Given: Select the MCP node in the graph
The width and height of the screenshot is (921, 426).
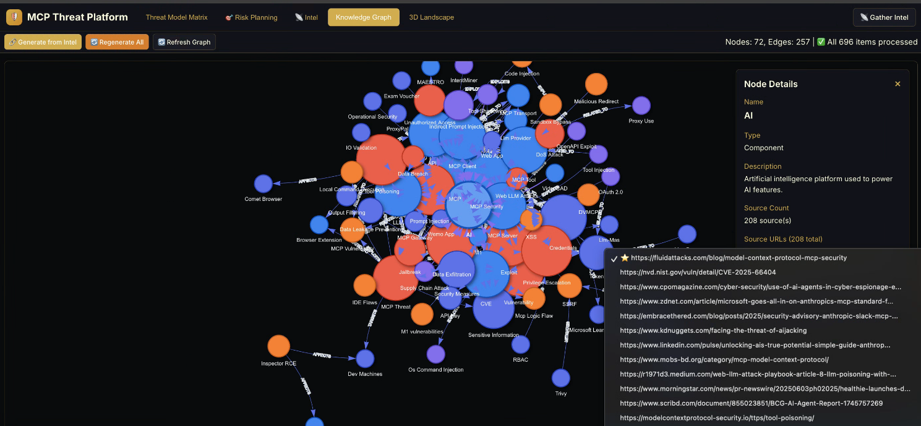Looking at the screenshot, I should 453,199.
